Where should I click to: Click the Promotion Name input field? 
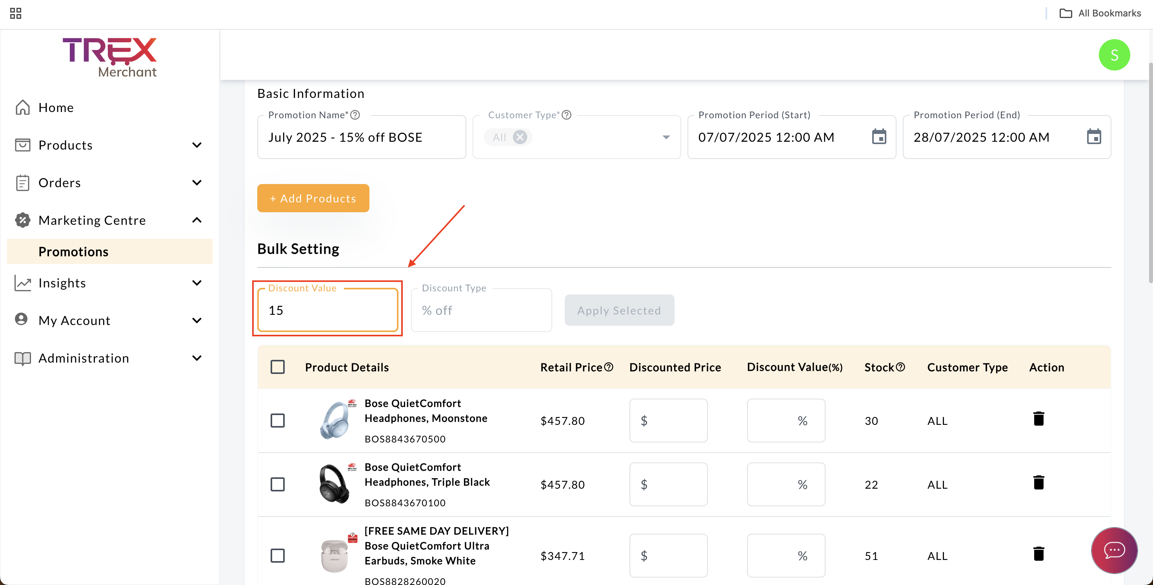(x=362, y=137)
